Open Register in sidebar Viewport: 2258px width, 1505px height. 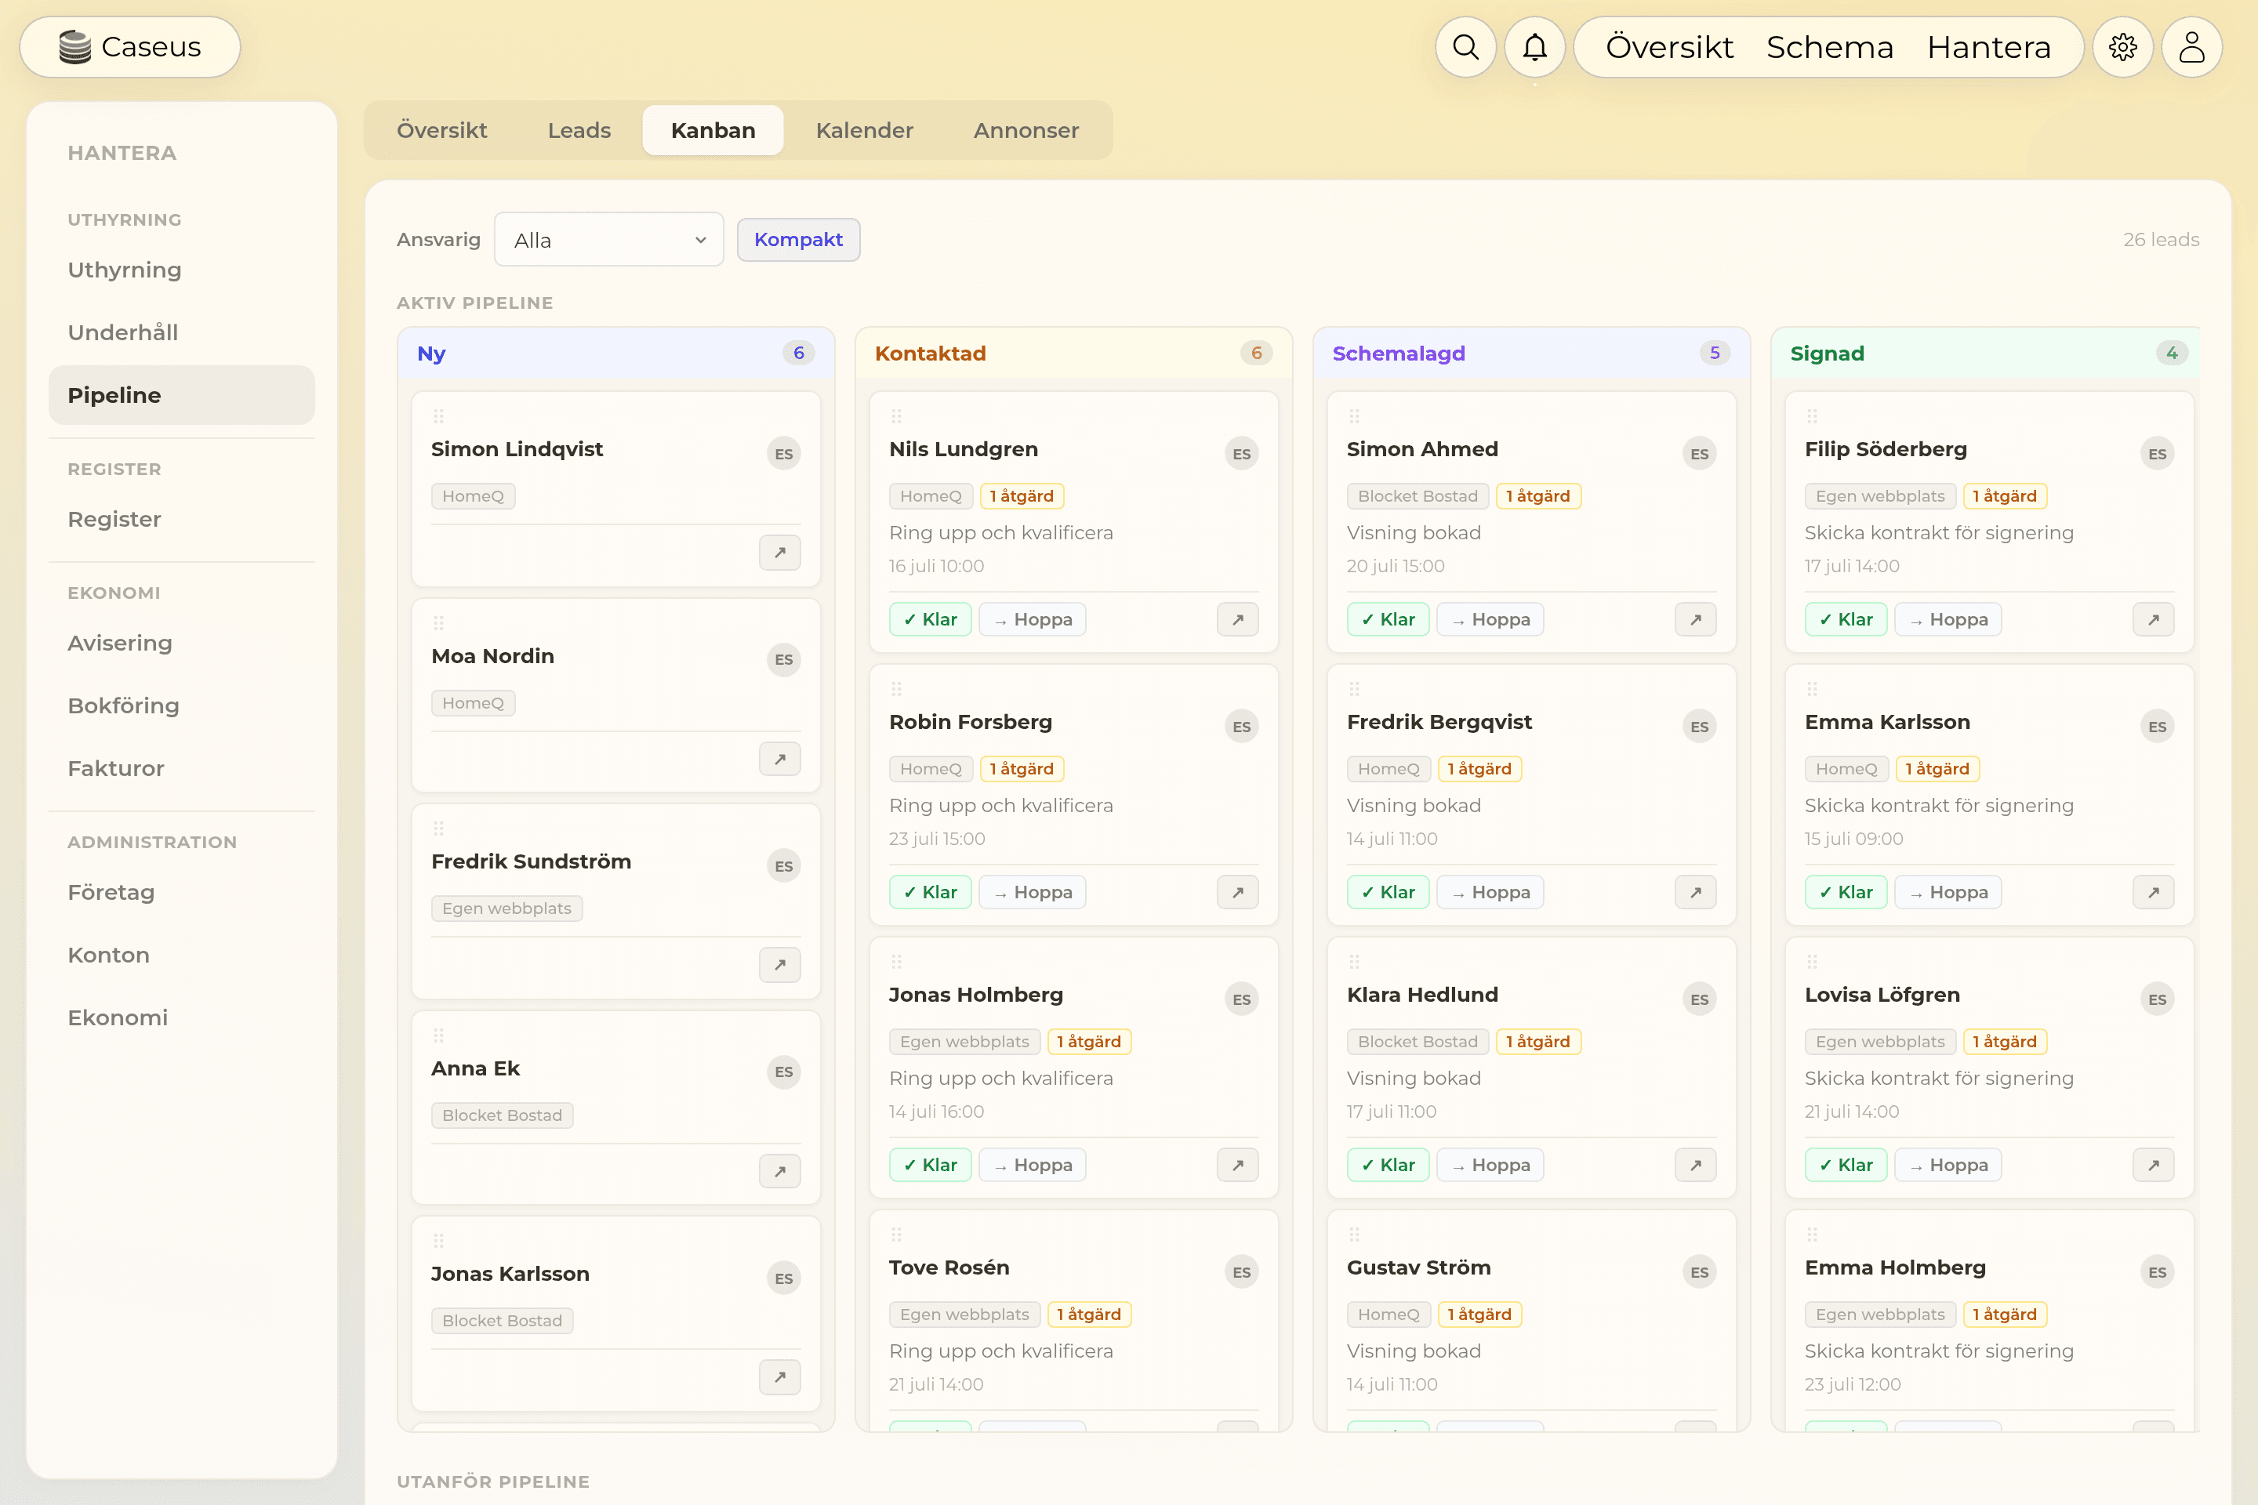pos(181,519)
